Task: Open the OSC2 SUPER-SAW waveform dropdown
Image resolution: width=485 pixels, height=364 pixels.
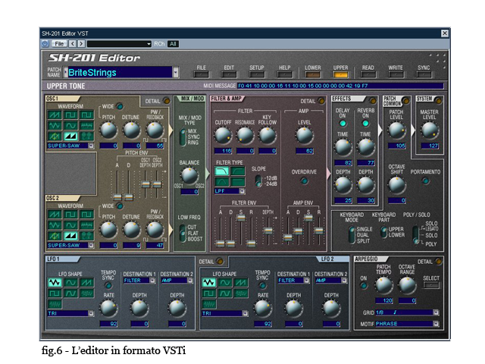Action: pos(91,245)
